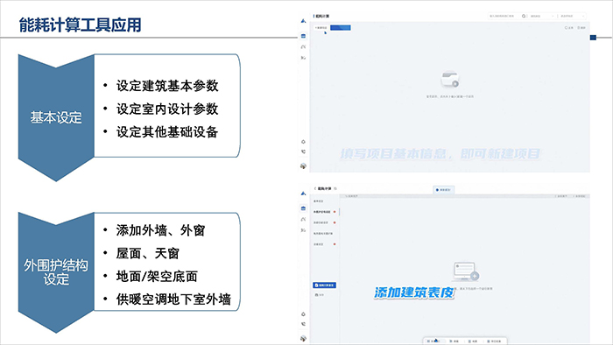
Task: Open first dropdown right of search, upper screenshot
Action: click(x=542, y=16)
